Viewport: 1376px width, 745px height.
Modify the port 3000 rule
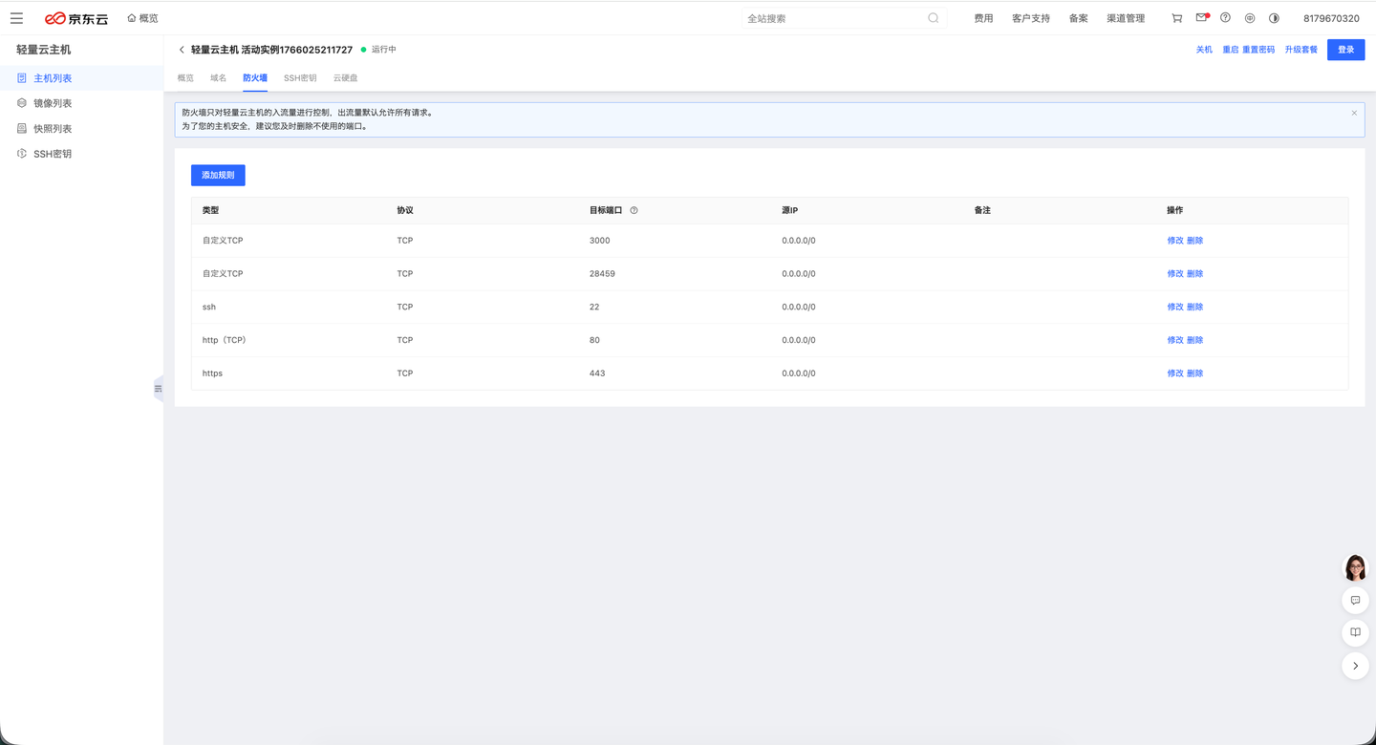point(1175,241)
